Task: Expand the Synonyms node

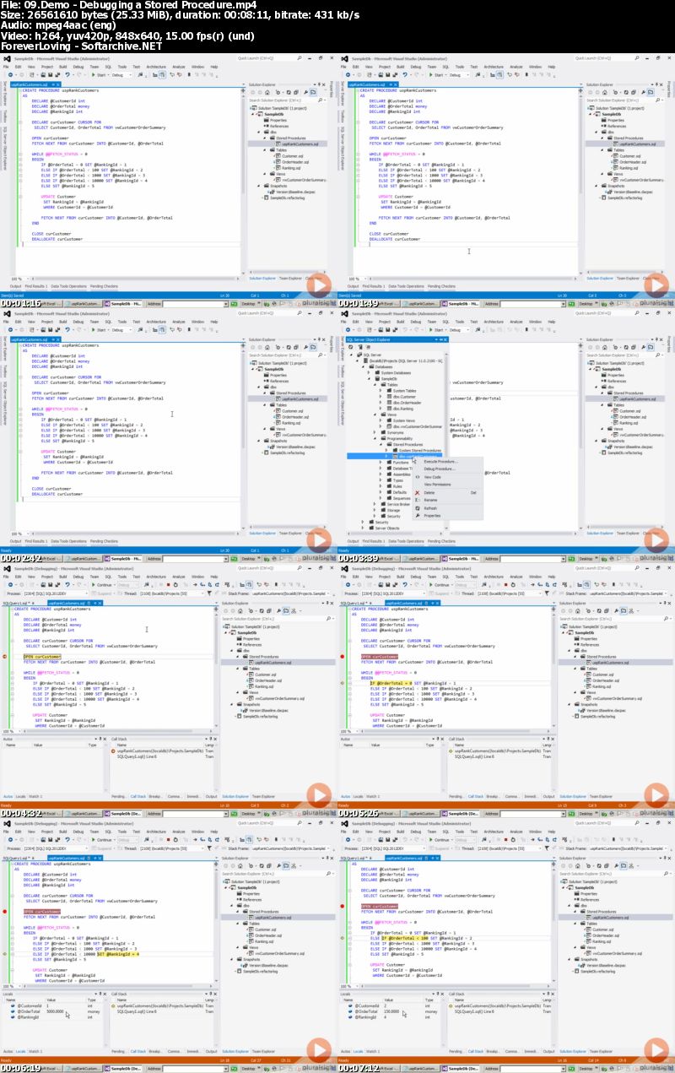Action: pos(375,432)
